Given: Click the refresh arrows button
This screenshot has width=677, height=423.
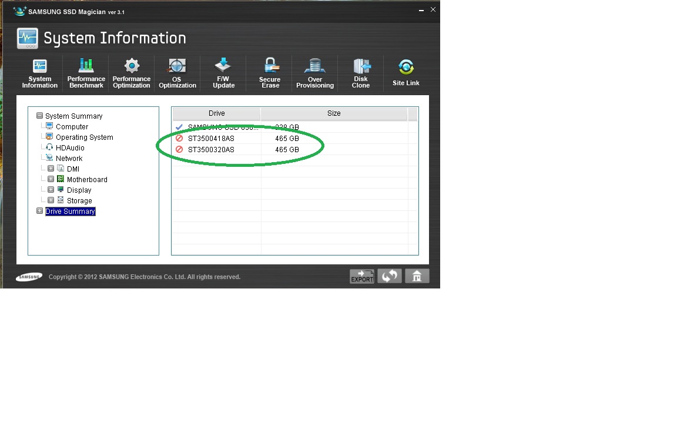Looking at the screenshot, I should pos(390,276).
